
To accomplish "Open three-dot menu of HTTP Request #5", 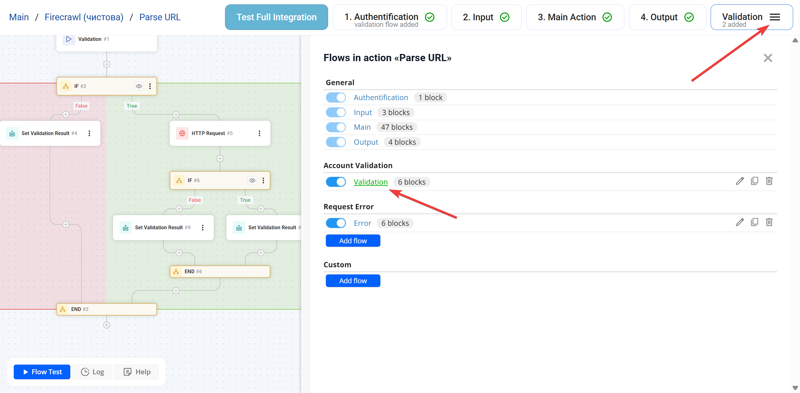I will 259,133.
